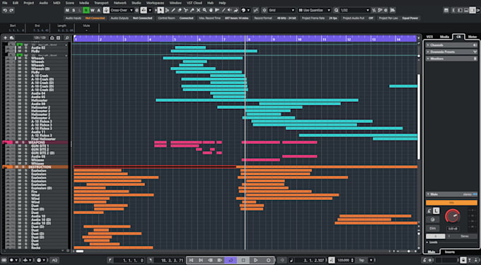Toggle AQ auto quantize in transport bar
This screenshot has width=481, height=265.
[55, 260]
